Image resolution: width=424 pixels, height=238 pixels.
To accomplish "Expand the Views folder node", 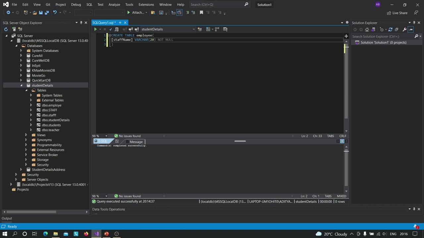I will (26, 135).
